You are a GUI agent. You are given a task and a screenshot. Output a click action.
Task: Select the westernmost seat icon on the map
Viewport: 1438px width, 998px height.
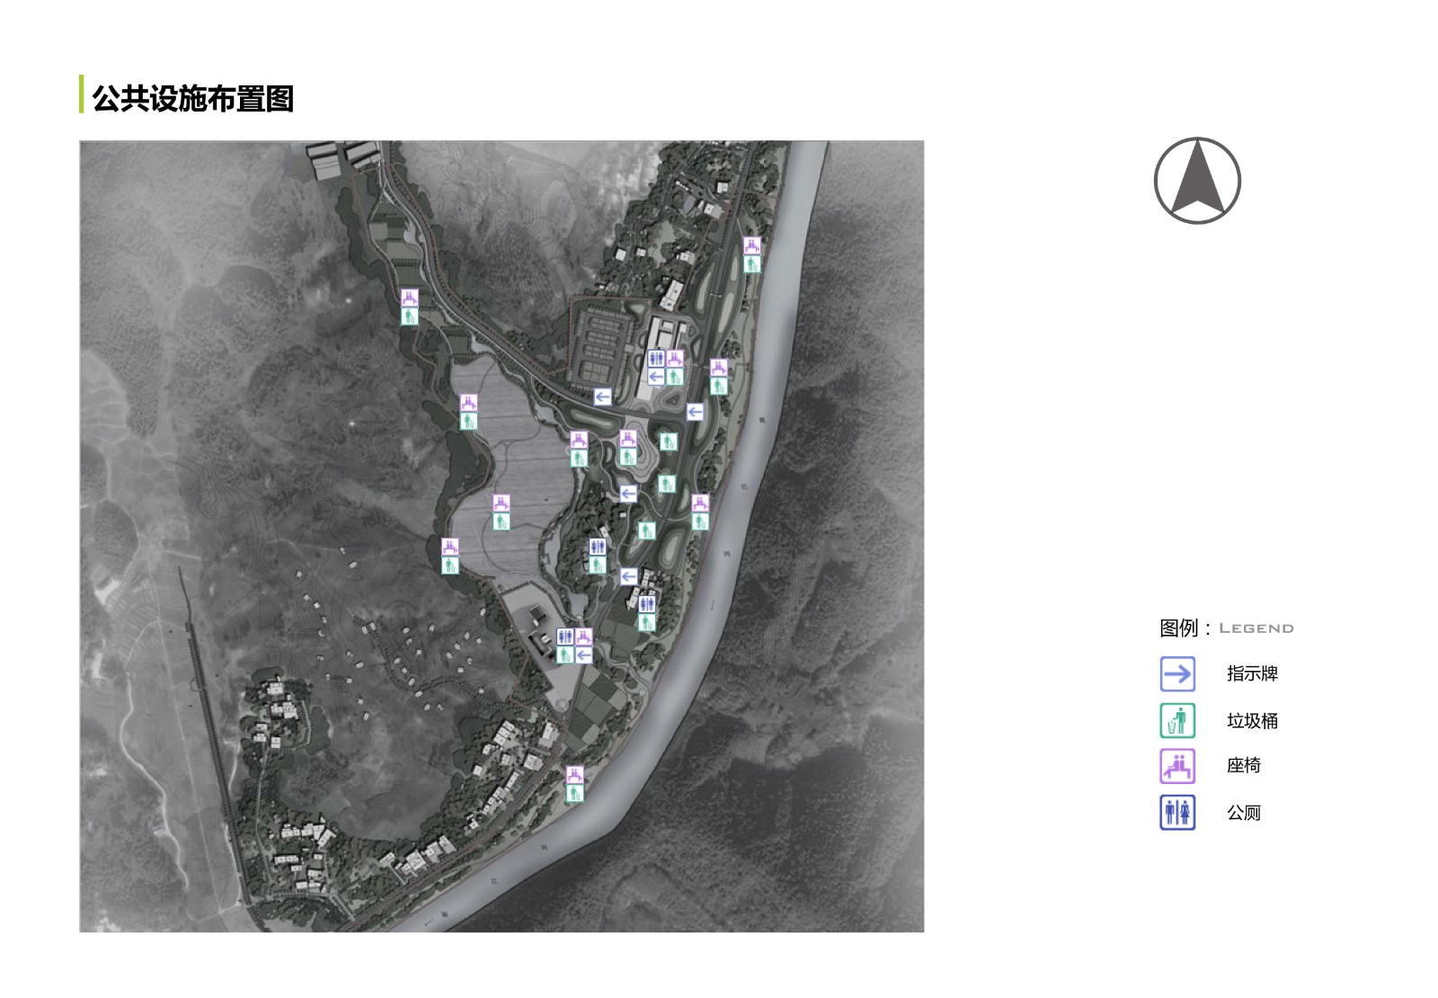click(x=409, y=298)
